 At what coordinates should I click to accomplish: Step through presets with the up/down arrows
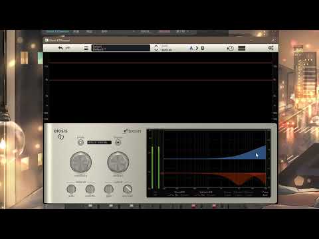click(156, 48)
